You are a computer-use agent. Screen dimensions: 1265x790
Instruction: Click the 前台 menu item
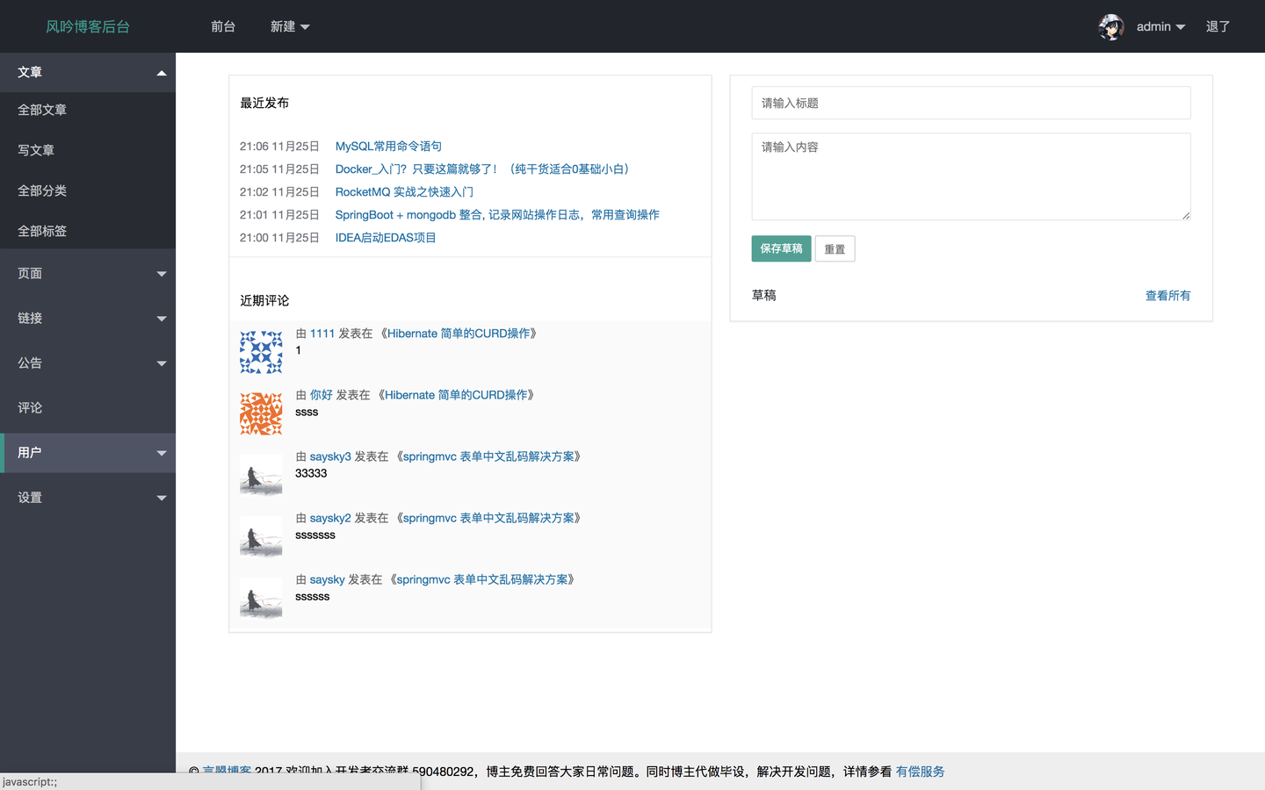pos(222,26)
